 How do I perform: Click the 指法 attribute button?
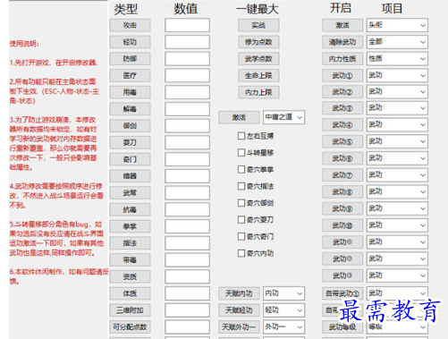pos(130,243)
